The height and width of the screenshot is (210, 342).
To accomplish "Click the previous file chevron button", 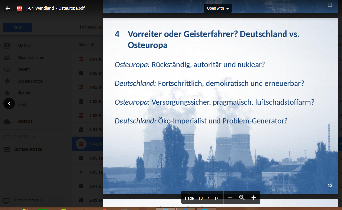I will (x=9, y=104).
